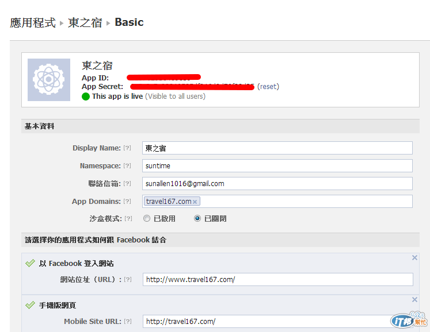This screenshot has width=430, height=332.
Task: Click the 以 Facebook 登入網站 section header
Action: pyautogui.click(x=76, y=264)
